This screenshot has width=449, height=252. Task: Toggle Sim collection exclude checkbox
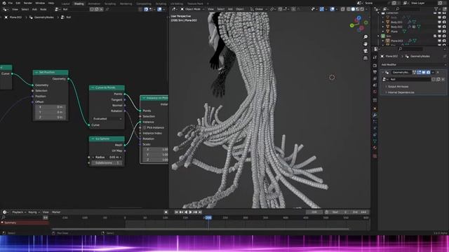pyautogui.click(x=435, y=36)
